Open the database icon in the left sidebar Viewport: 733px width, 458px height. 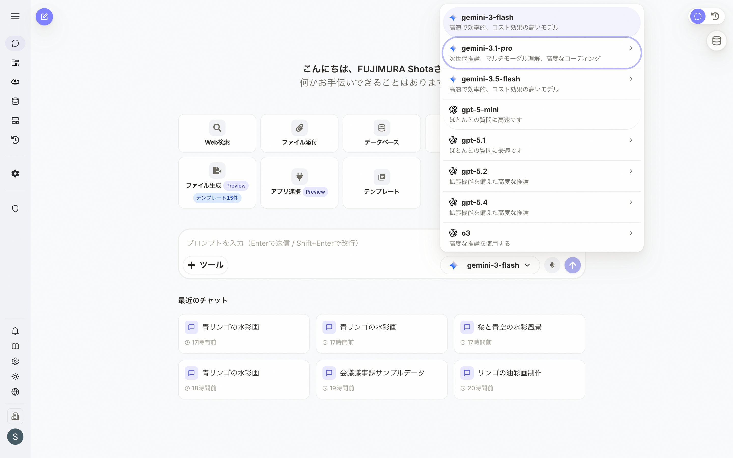[x=15, y=101]
